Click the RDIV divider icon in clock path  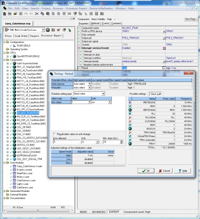pos(130,106)
